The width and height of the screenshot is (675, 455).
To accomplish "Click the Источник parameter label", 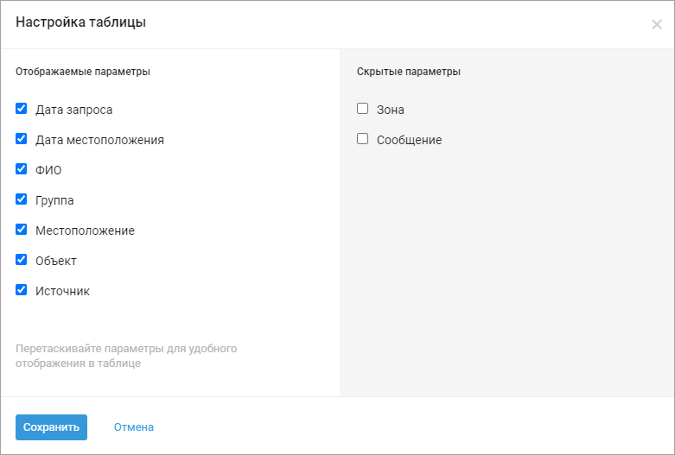I will 62,291.
